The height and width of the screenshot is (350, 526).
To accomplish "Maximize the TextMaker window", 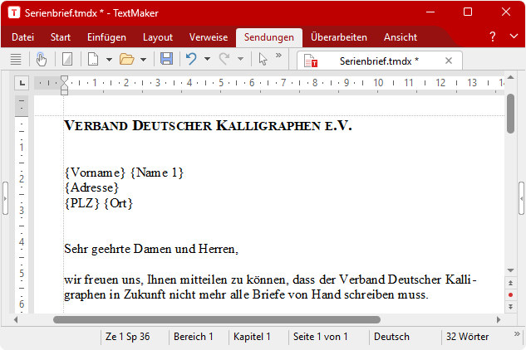I will tap(468, 12).
